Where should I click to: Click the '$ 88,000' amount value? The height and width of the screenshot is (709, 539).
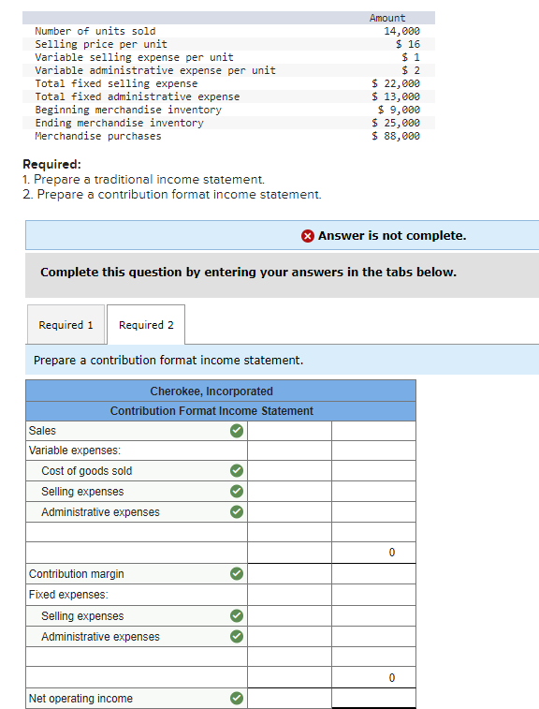[396, 136]
